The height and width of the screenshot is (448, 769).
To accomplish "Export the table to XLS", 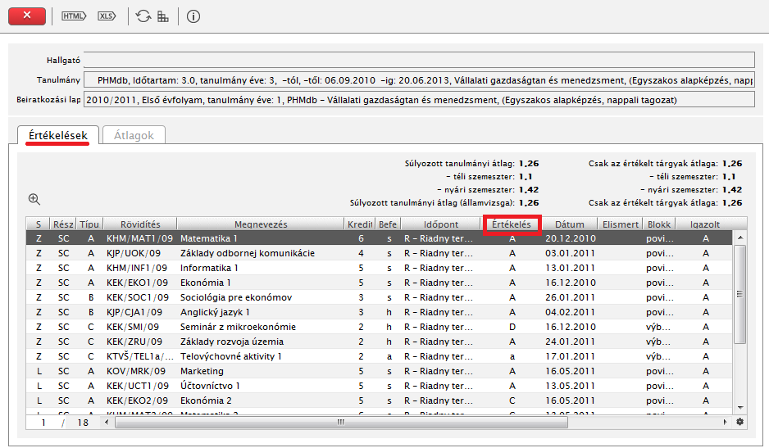I will pos(107,16).
